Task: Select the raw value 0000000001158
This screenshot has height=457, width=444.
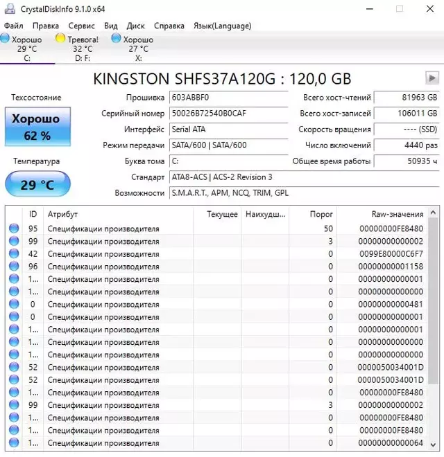Action: coord(391,267)
